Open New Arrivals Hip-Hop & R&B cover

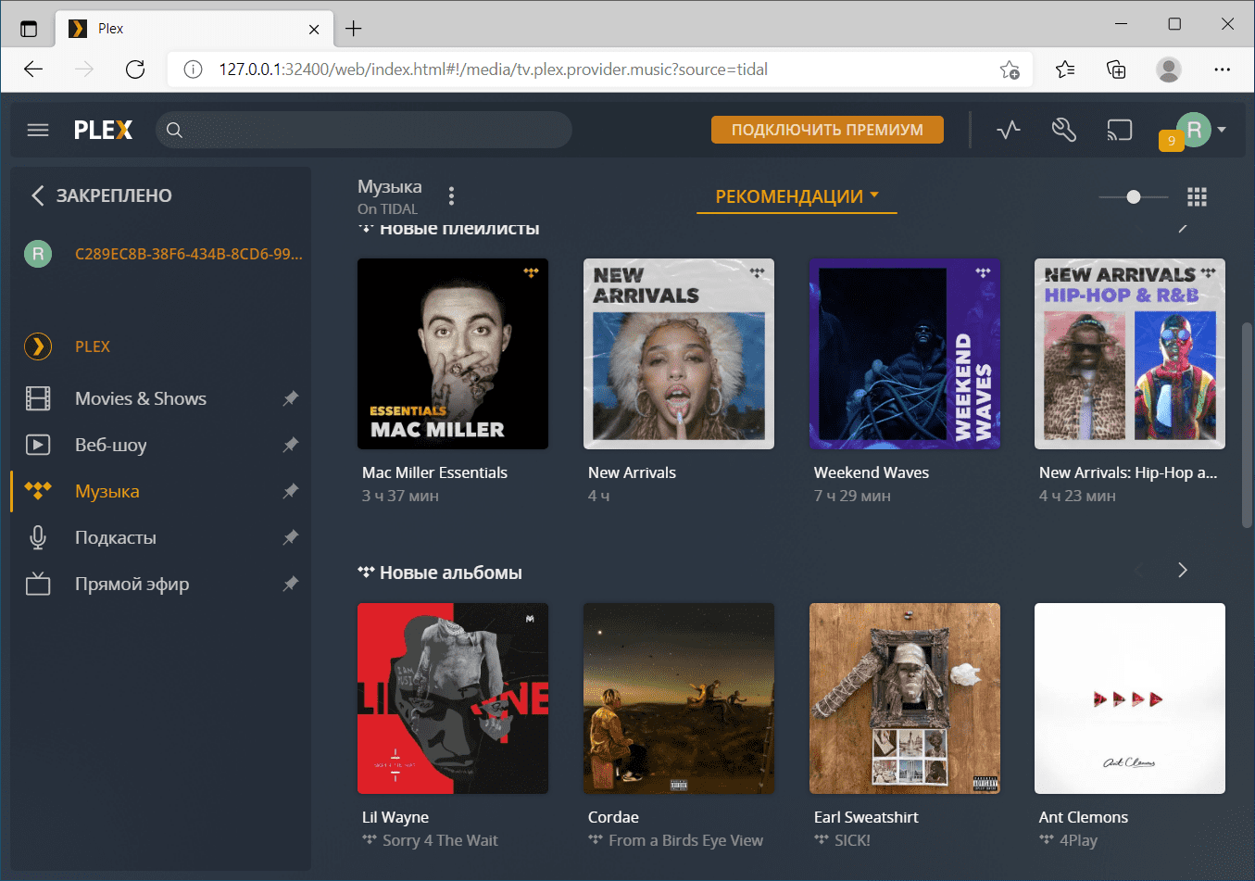[1130, 354]
